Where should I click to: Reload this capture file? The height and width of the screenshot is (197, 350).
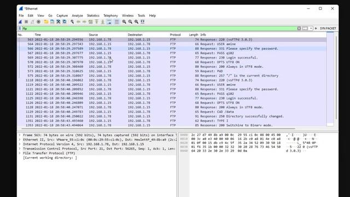[x=65, y=22]
